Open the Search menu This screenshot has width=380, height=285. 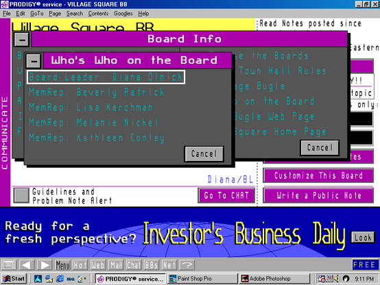75,14
